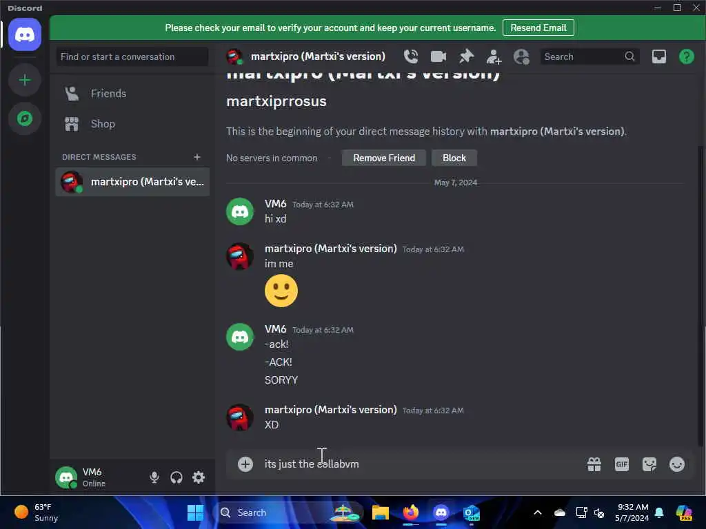Image resolution: width=706 pixels, height=529 pixels.
Task: Add a server with plus icon
Action: click(x=25, y=80)
